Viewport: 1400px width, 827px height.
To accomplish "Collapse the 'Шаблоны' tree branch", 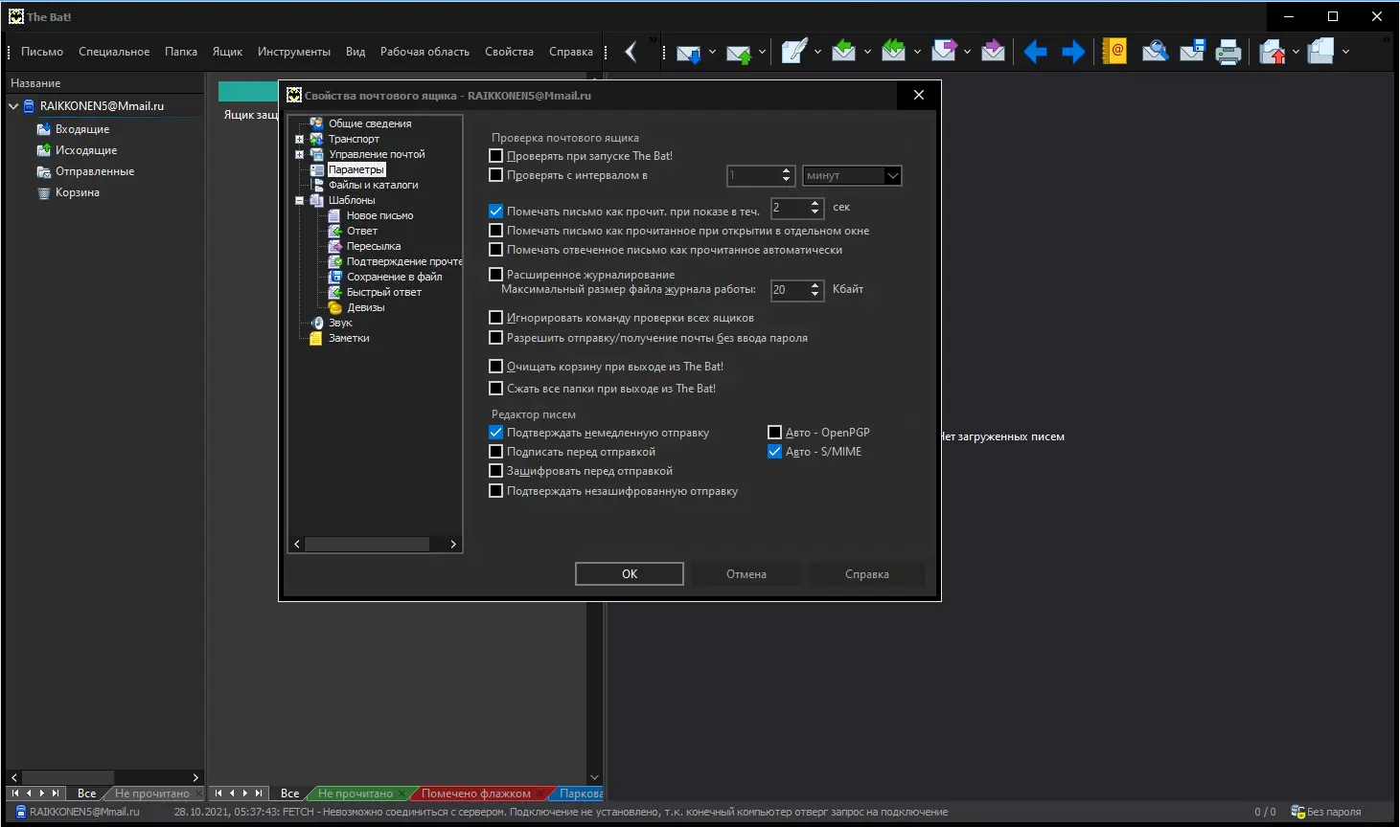I will pyautogui.click(x=301, y=200).
